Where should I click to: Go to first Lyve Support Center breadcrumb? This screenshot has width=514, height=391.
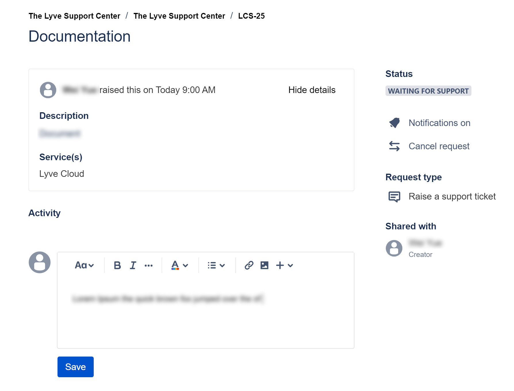[x=74, y=16]
